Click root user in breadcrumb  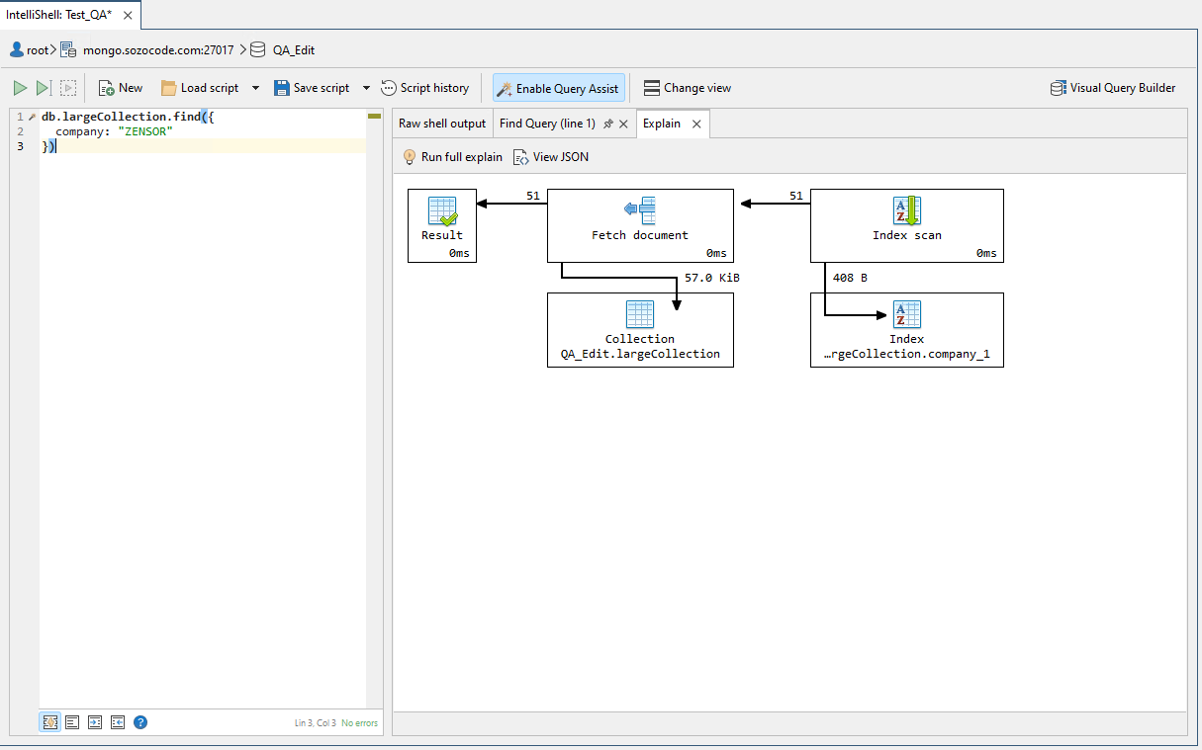(29, 49)
